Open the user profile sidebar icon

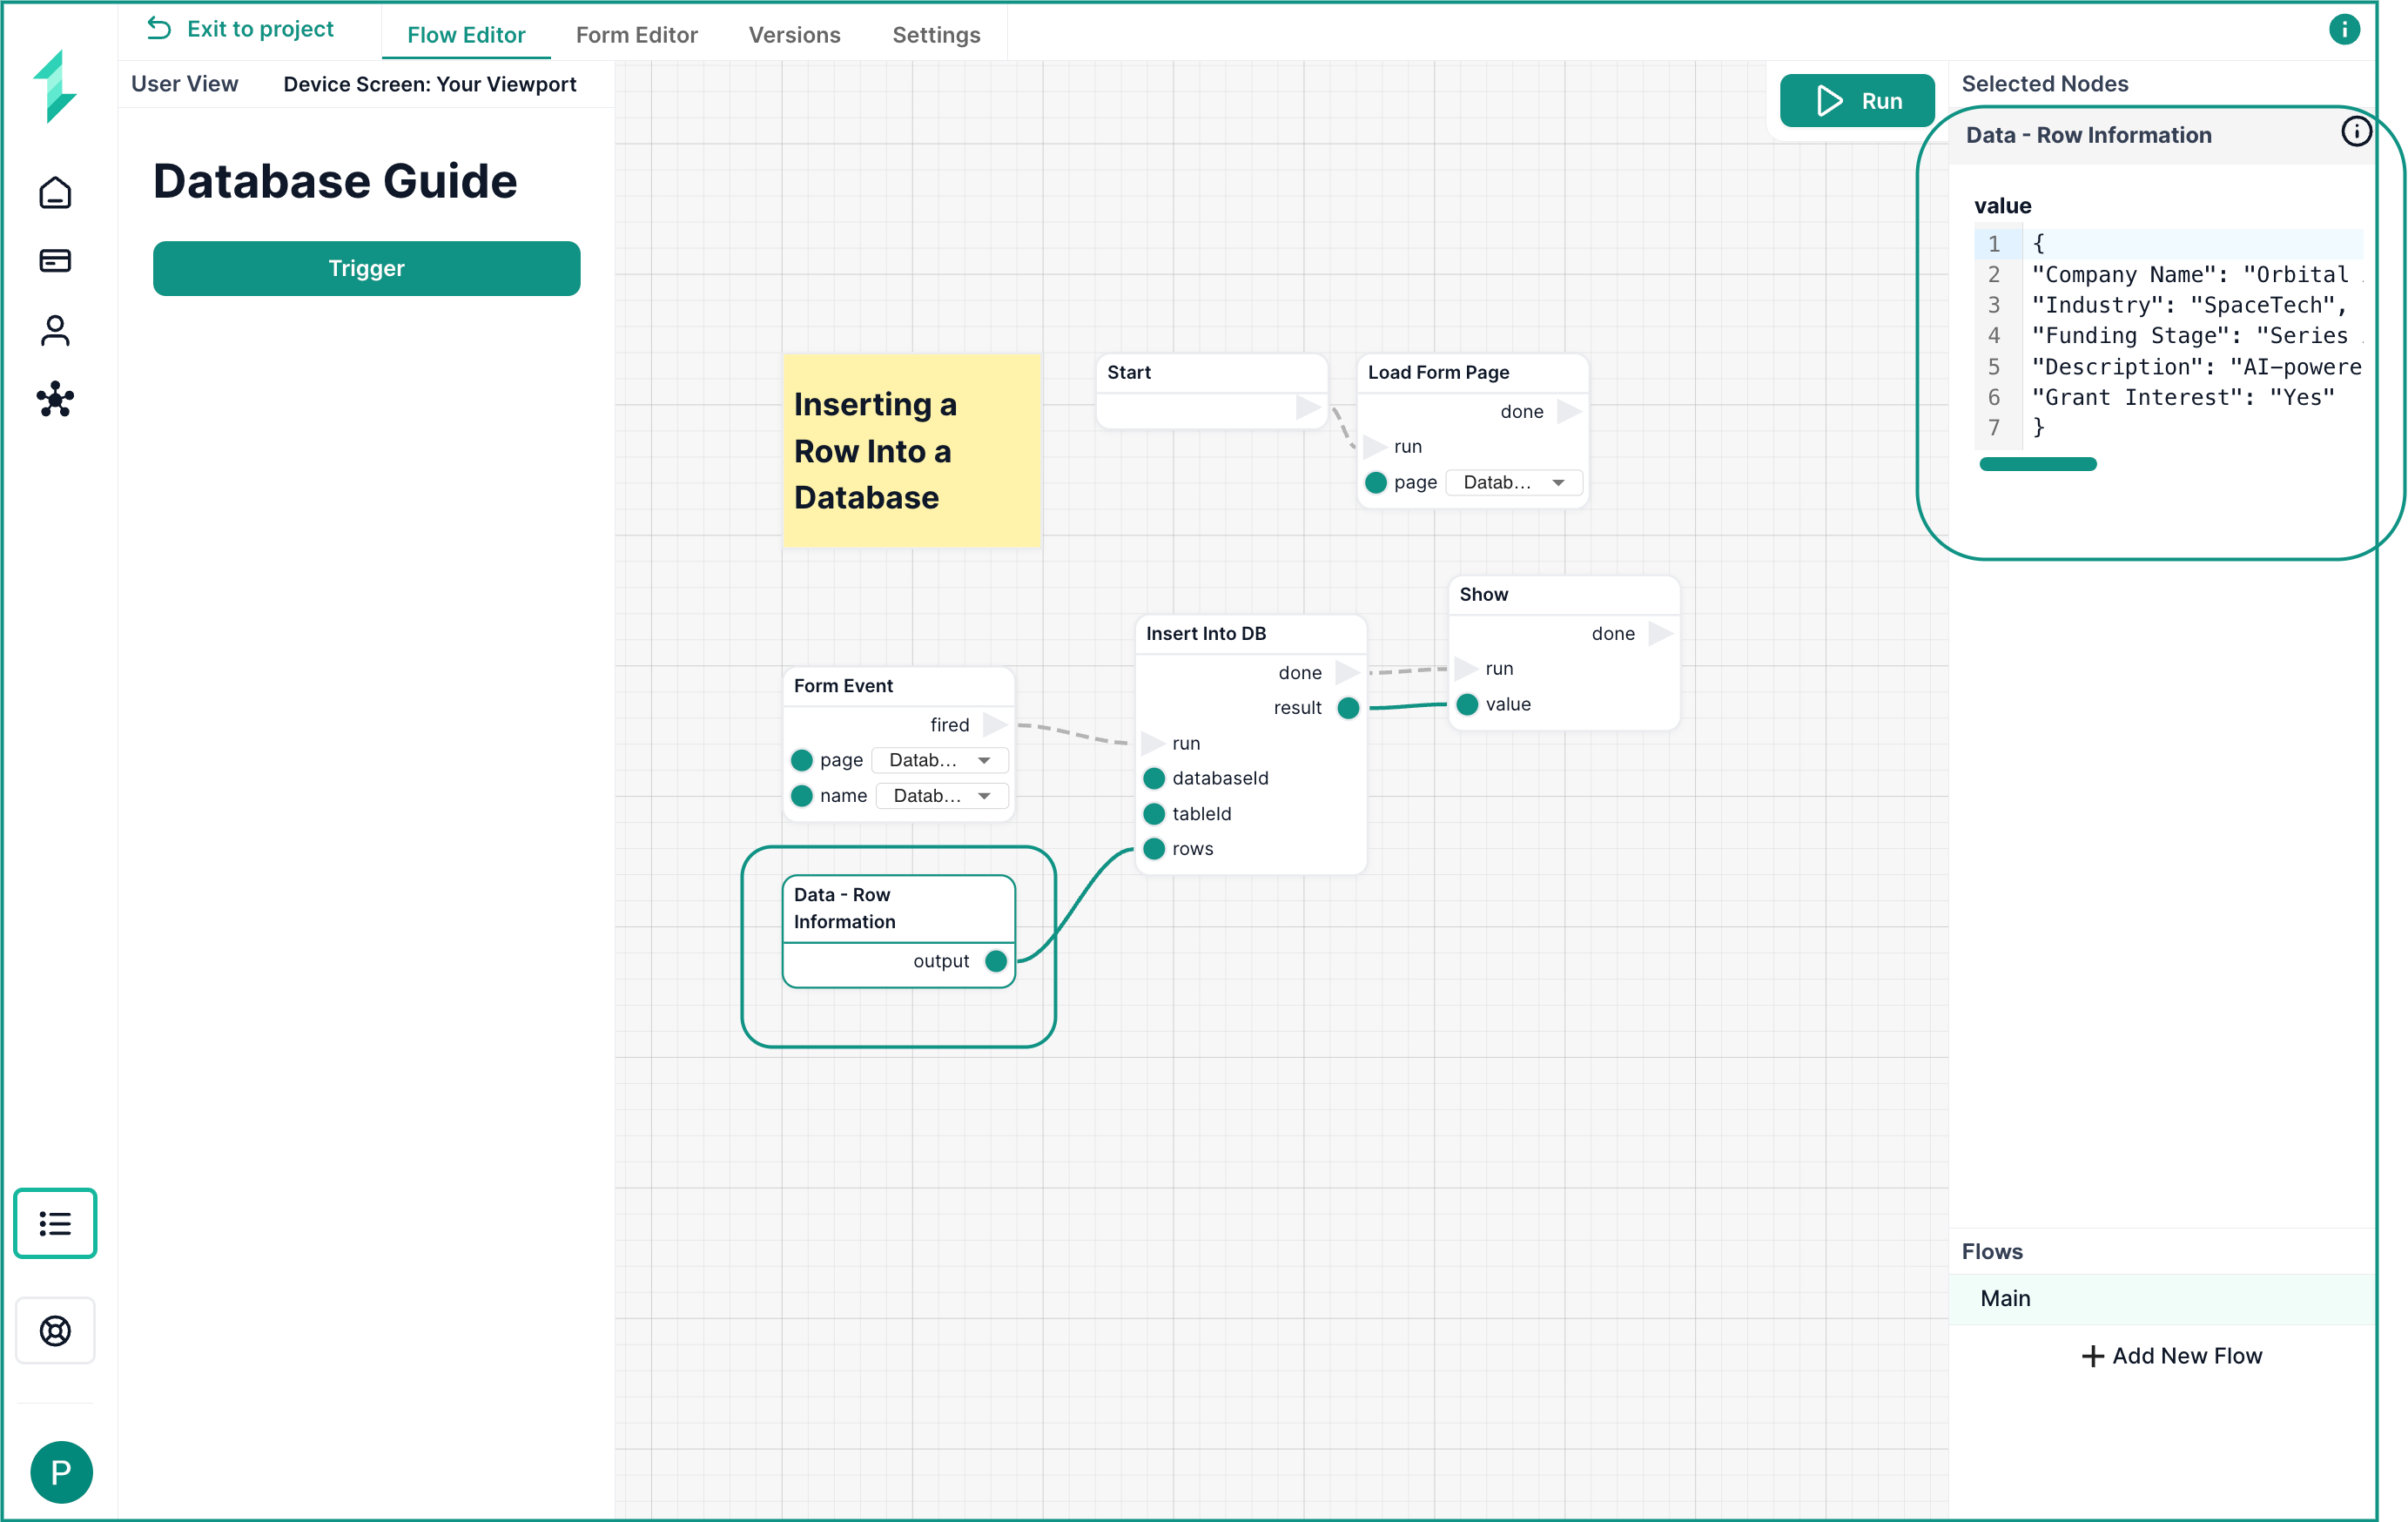pos(55,330)
